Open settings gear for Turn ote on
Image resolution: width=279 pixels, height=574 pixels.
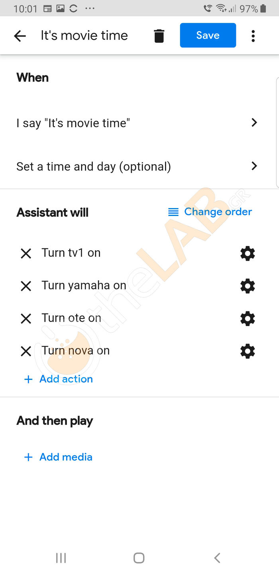click(248, 318)
